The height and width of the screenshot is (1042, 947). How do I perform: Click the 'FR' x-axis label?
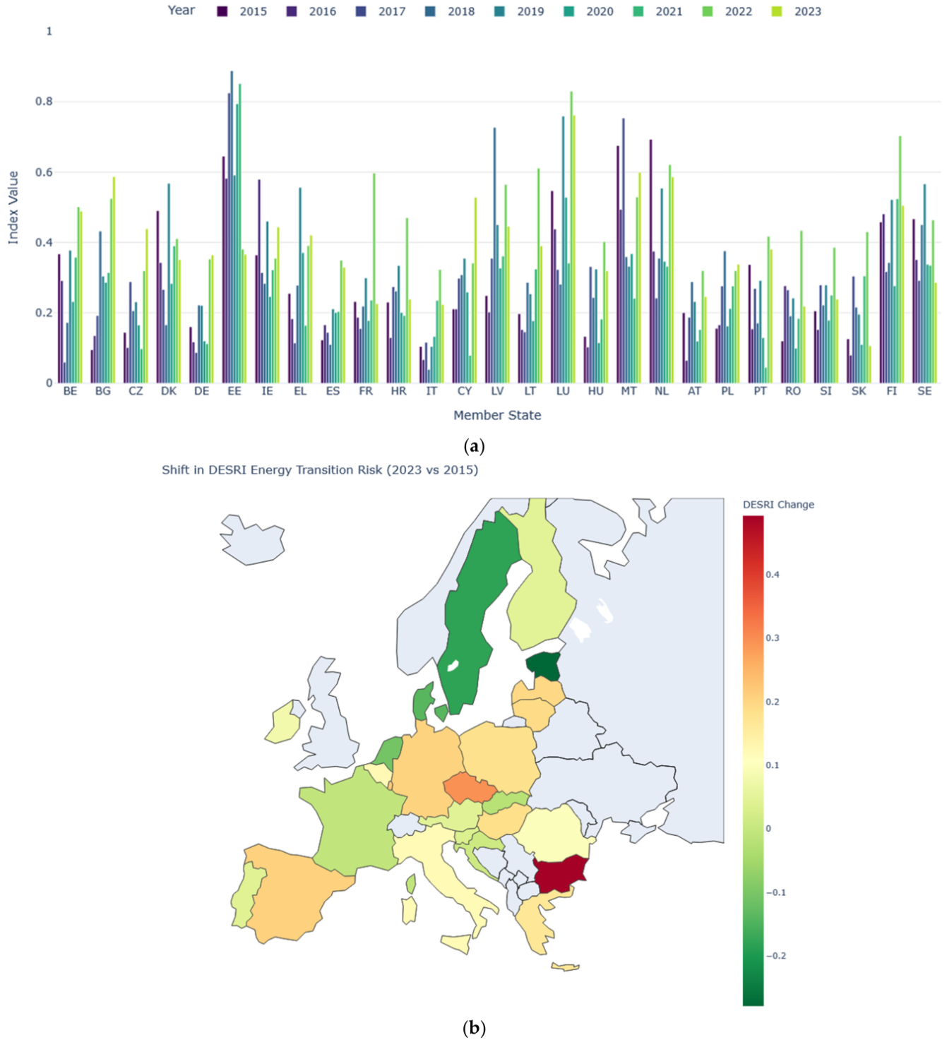pyautogui.click(x=366, y=391)
